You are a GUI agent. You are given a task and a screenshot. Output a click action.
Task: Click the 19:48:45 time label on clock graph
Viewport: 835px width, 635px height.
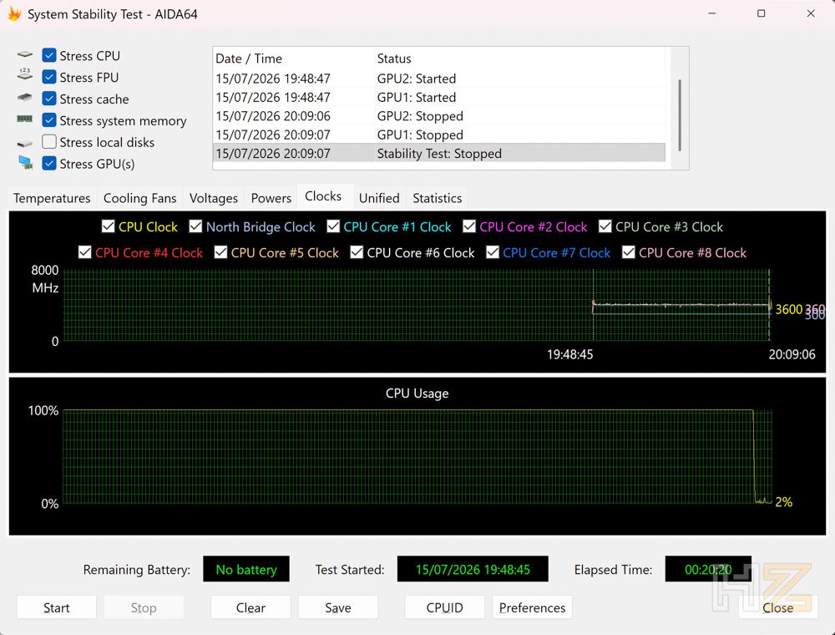coord(569,354)
